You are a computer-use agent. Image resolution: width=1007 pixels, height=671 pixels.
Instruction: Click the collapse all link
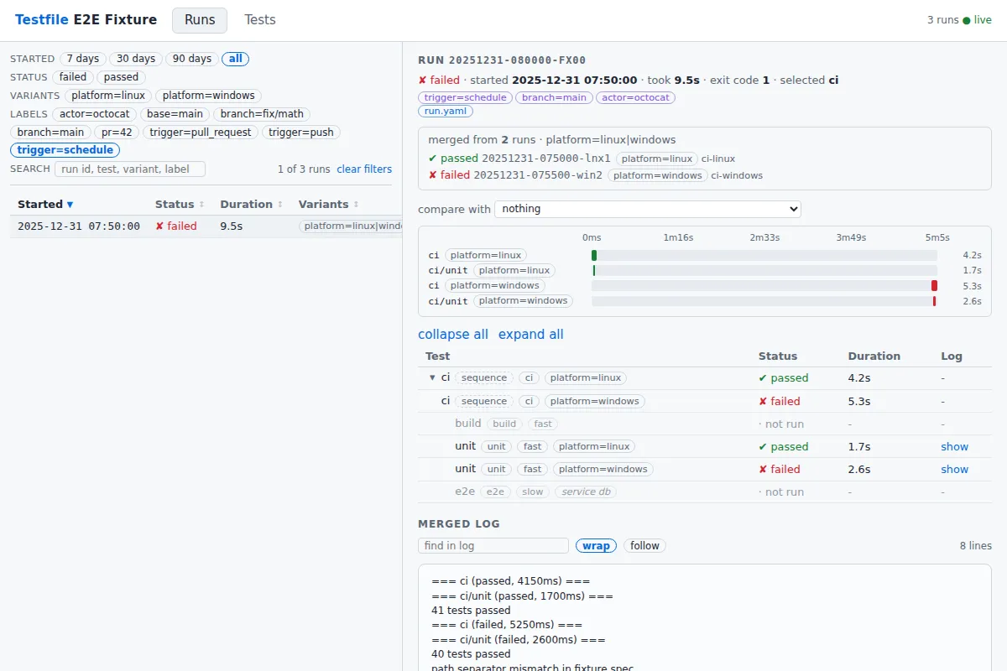[453, 335]
